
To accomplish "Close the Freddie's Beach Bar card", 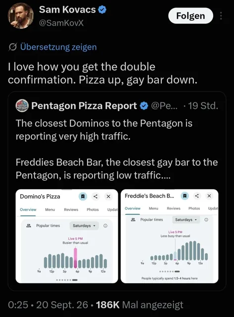I will (209, 196).
